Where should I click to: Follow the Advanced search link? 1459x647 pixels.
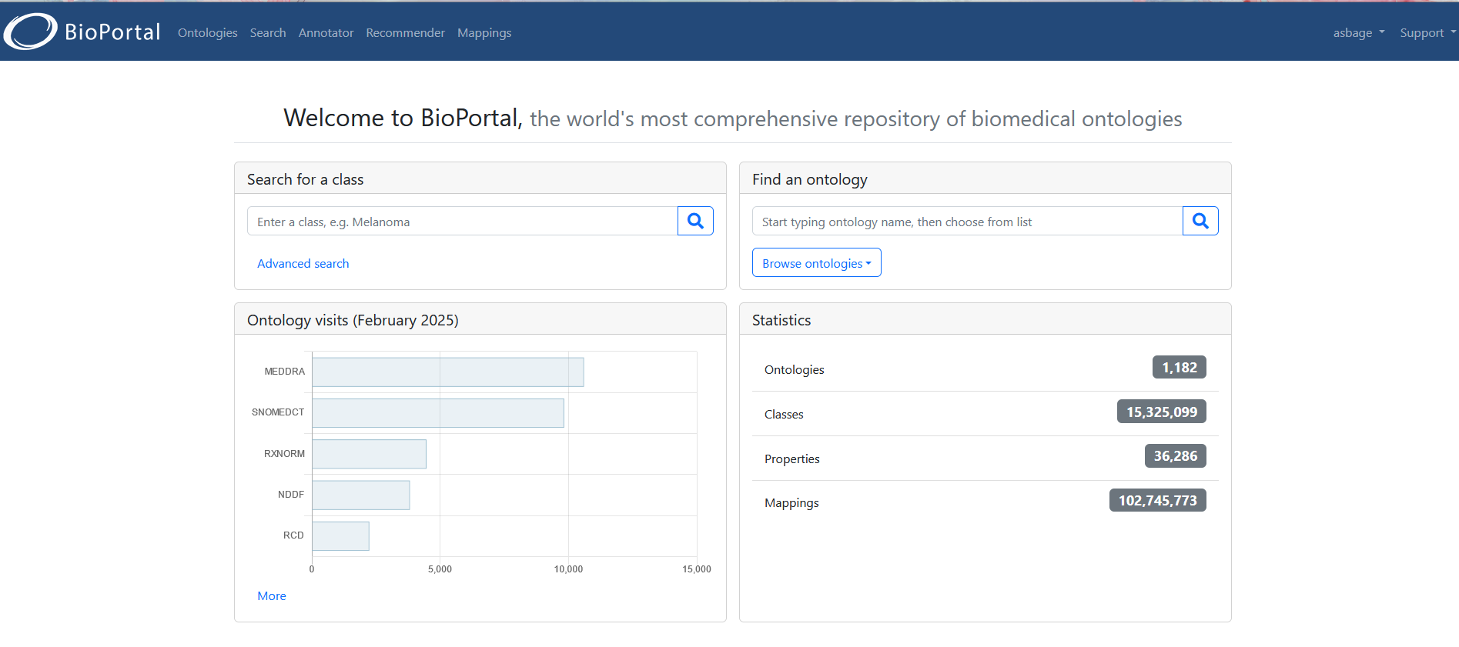coord(303,263)
